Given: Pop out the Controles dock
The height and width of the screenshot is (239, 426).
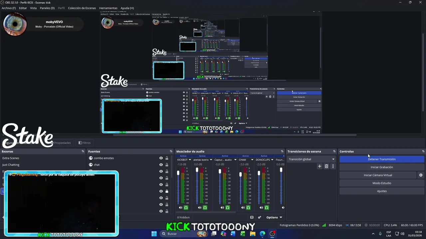Looking at the screenshot, I should (x=423, y=151).
